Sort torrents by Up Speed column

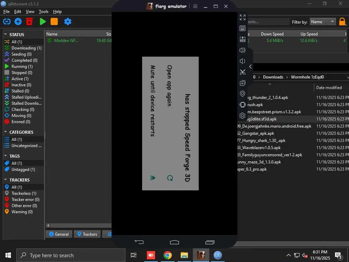tap(309, 34)
